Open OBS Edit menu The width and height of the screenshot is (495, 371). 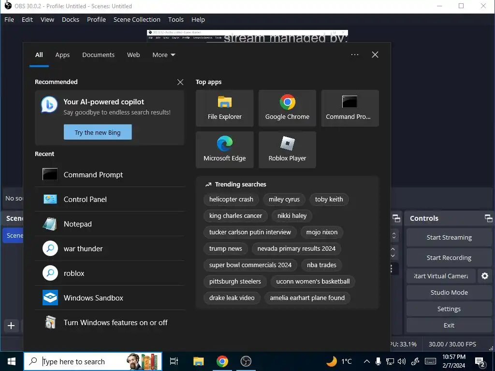point(27,19)
